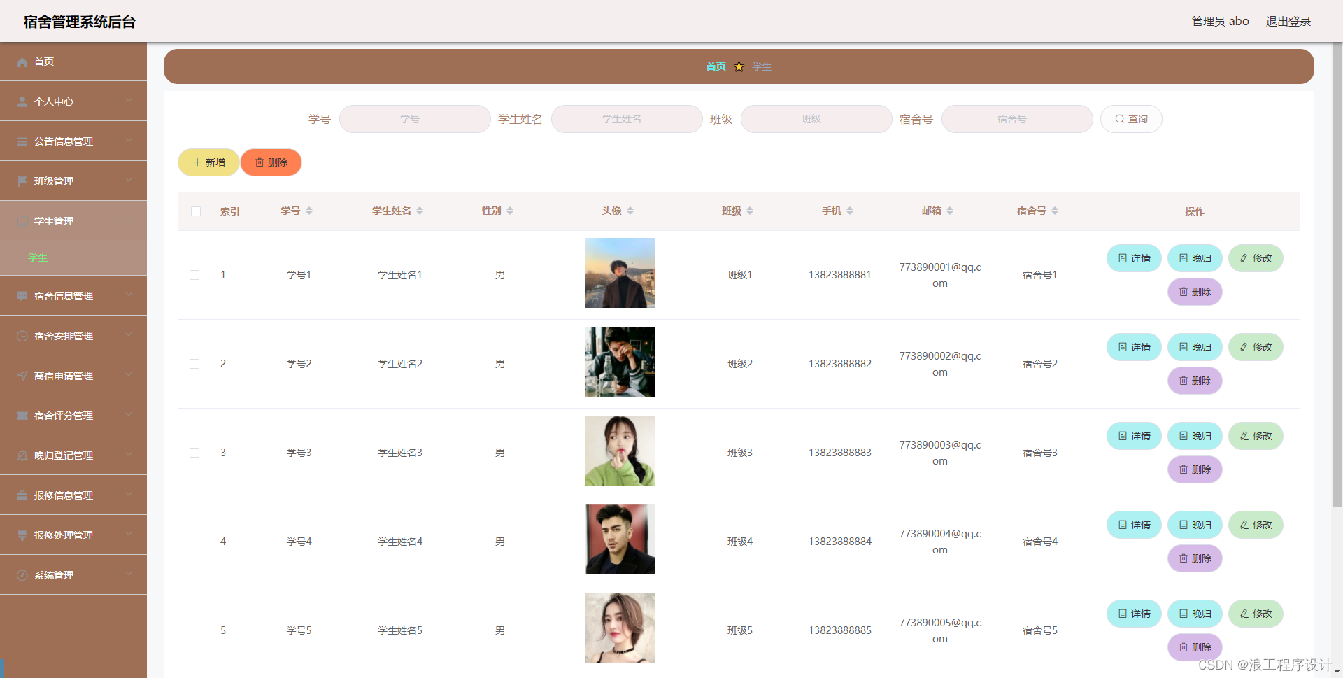
Task: Click the 新增 add button
Action: (208, 162)
